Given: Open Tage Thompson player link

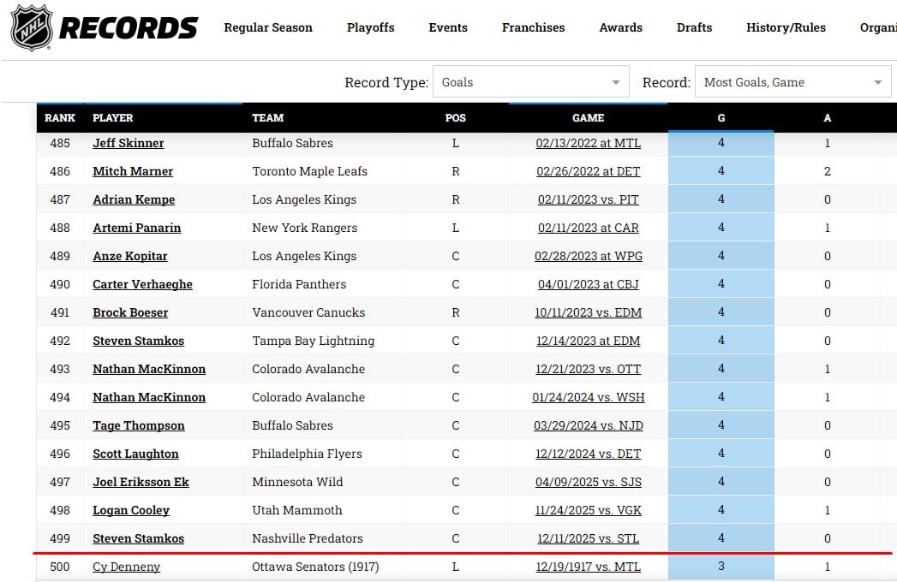Looking at the screenshot, I should (139, 425).
